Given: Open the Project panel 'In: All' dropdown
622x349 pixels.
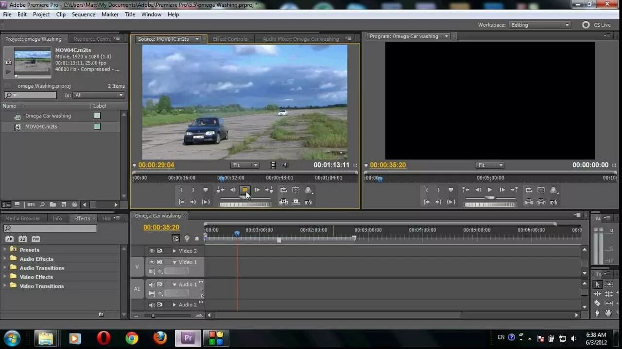Looking at the screenshot, I should pyautogui.click(x=99, y=95).
